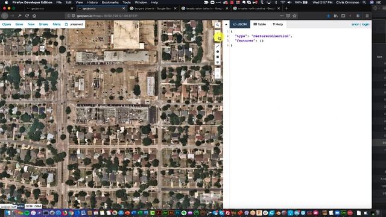Open the Tools menu
Screen dimensions: 386x217
tap(127, 2)
